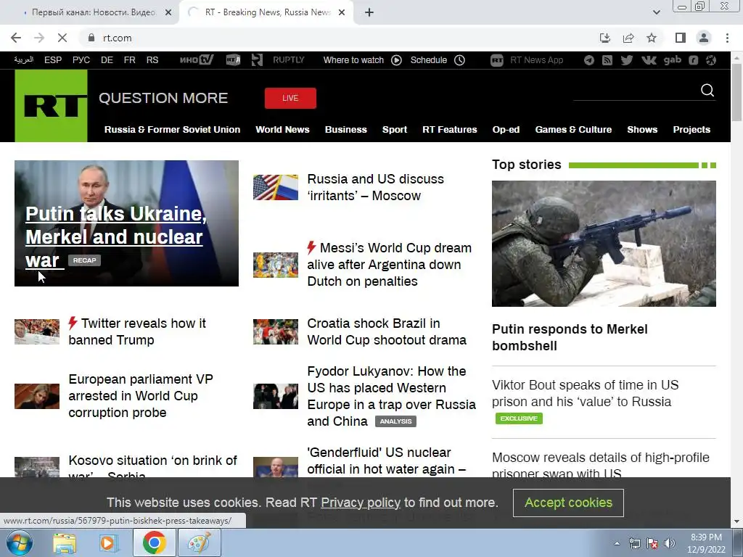Open the Chrome three-dot menu
This screenshot has height=557, width=743.
[x=727, y=38]
